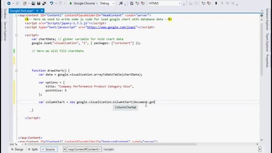Click the ColumnChart(a) signature tooltip
The height and width of the screenshot is (153, 272).
pyautogui.click(x=125, y=108)
